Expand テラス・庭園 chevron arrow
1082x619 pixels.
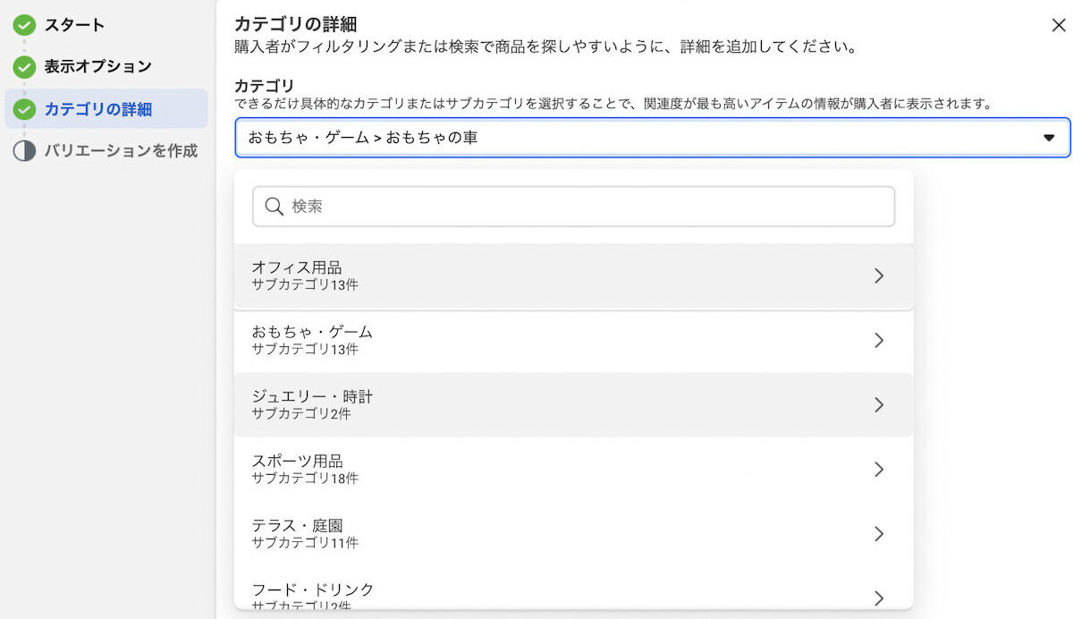coord(879,533)
